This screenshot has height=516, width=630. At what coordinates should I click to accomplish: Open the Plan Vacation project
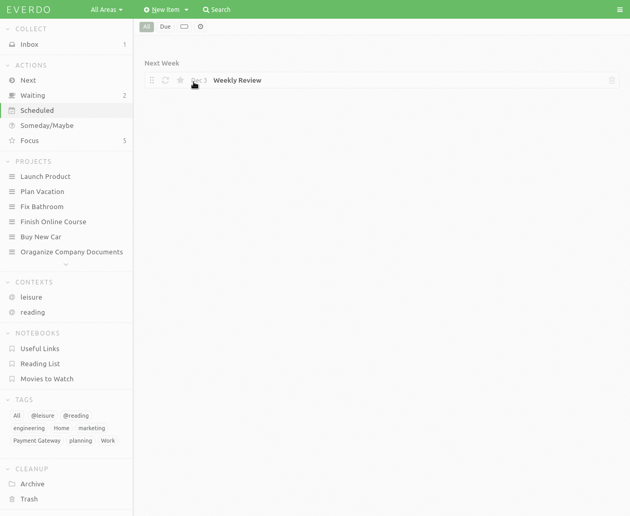click(42, 191)
